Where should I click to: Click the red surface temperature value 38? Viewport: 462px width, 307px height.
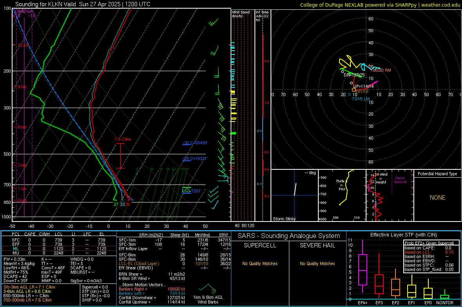coord(127,204)
